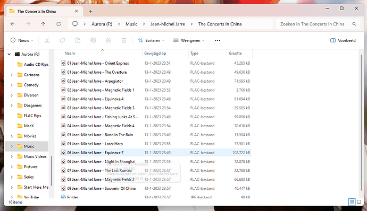
Task: Go forward with the forward arrow
Action: tap(28, 24)
